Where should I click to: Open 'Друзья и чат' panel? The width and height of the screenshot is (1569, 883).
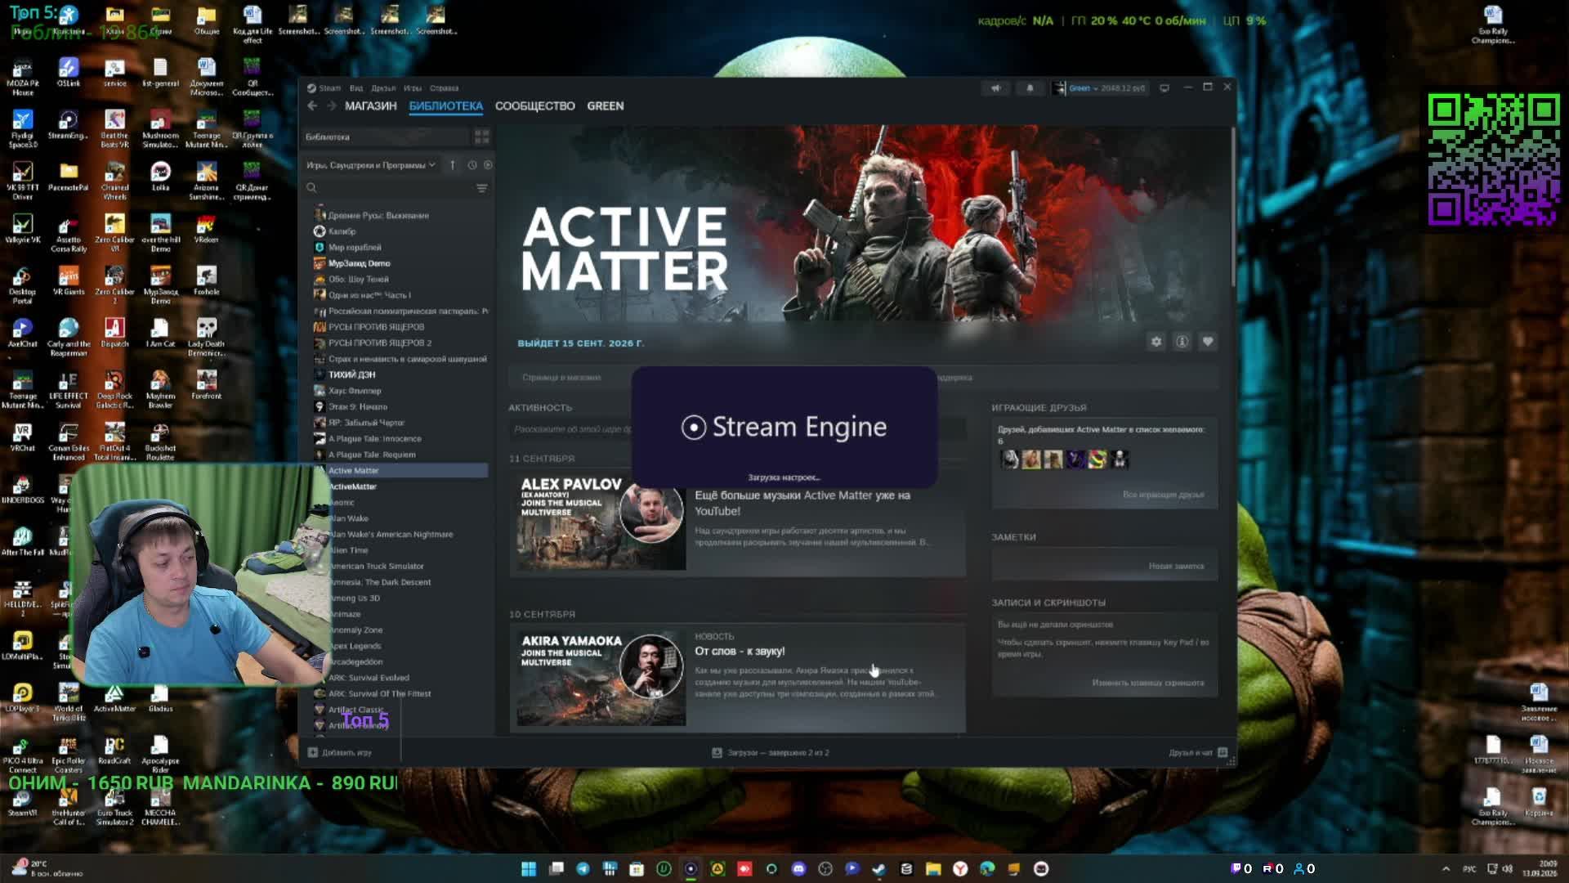coord(1198,752)
